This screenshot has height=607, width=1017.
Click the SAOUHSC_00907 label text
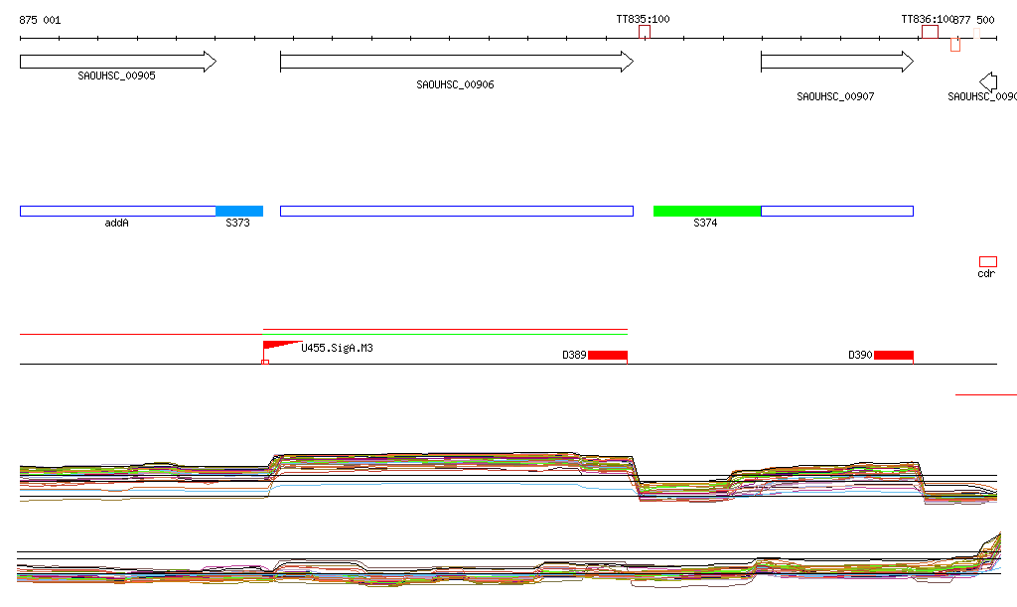point(835,96)
